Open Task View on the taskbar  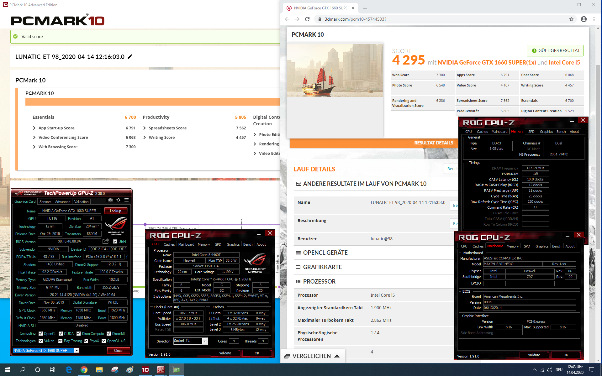(53, 370)
